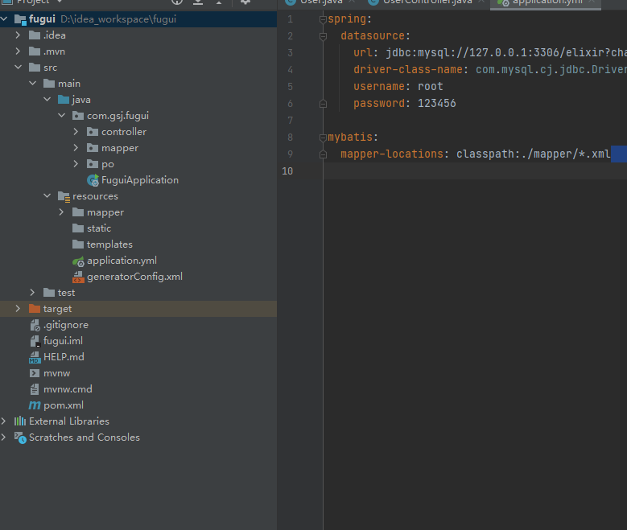627x530 pixels.
Task: Click the value 'com.mysql.cj.jdbc.Driver'
Action: tap(551, 69)
